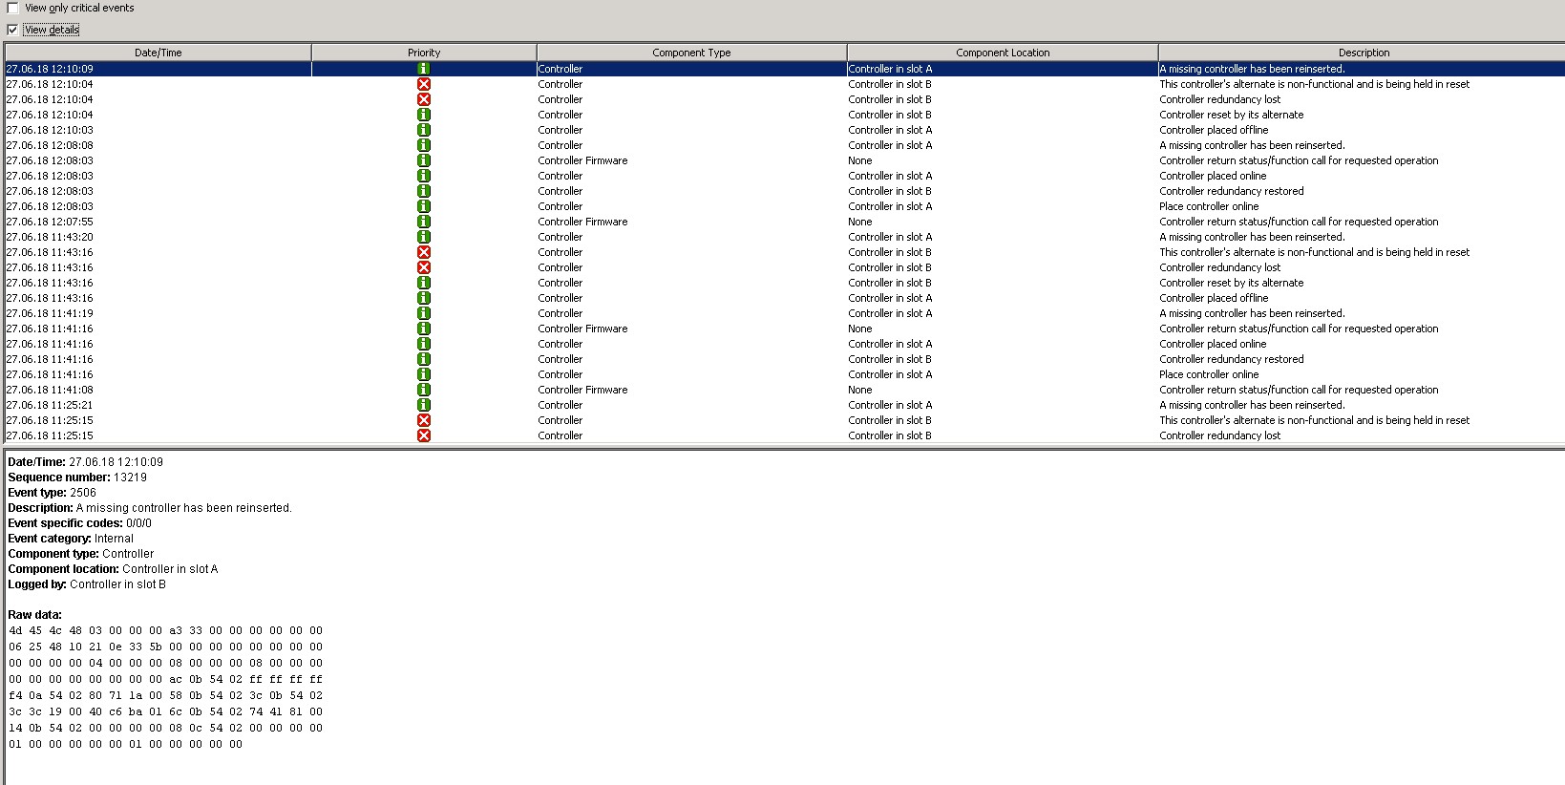This screenshot has width=1565, height=785.
Task: Click the info icon on the 12:10:09 event
Action: pos(424,69)
